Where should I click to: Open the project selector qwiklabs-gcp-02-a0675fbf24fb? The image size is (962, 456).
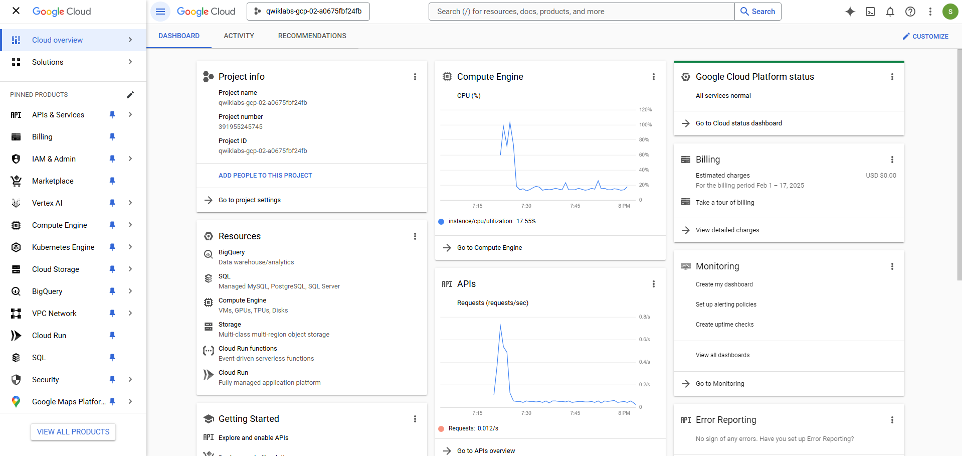pos(308,12)
